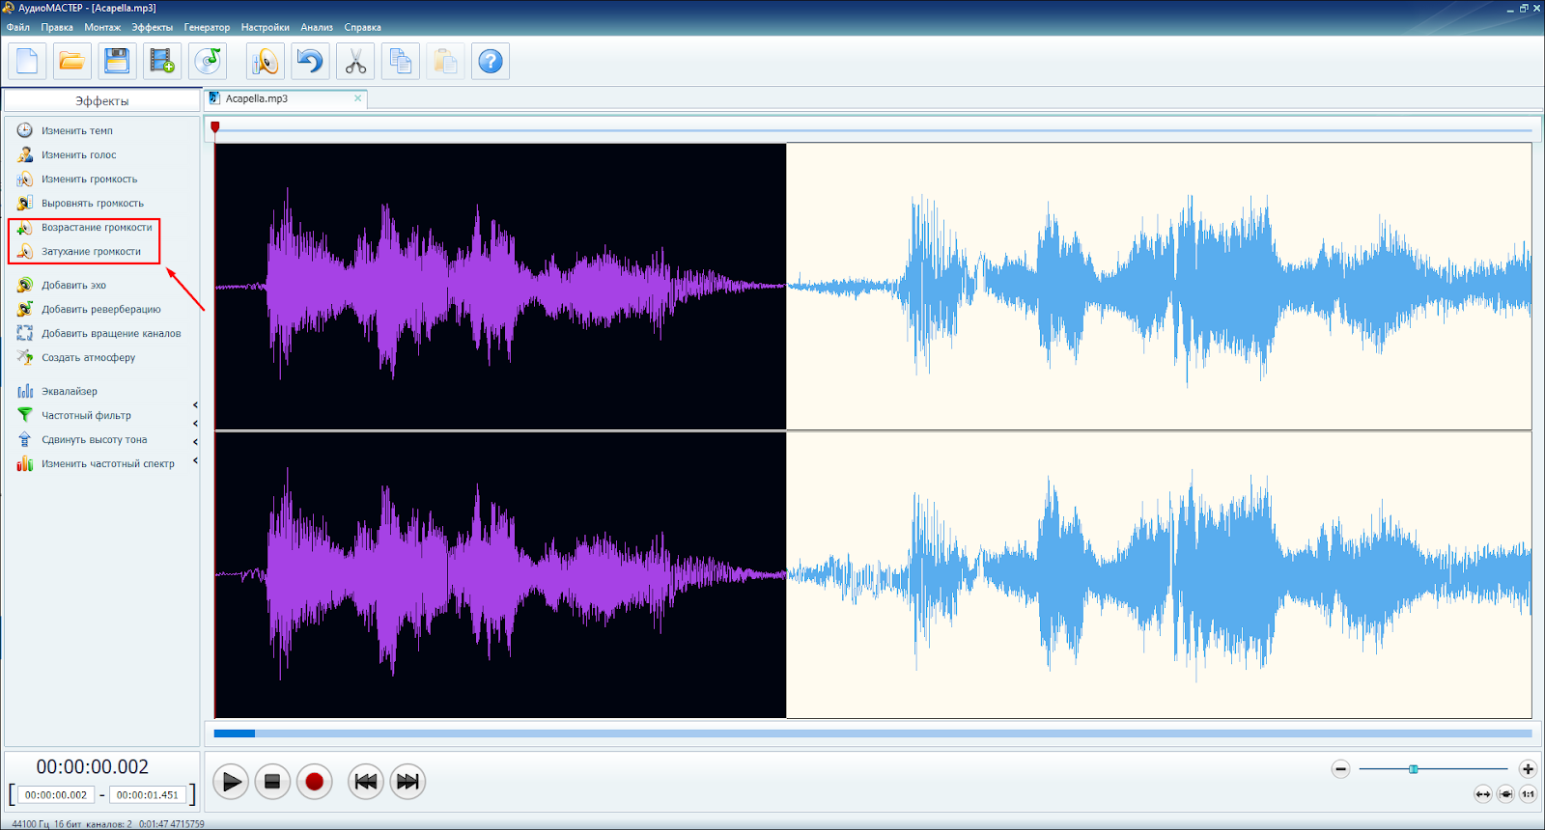Viewport: 1545px width, 830px height.
Task: Click the Эффекты panel header
Action: point(101,100)
